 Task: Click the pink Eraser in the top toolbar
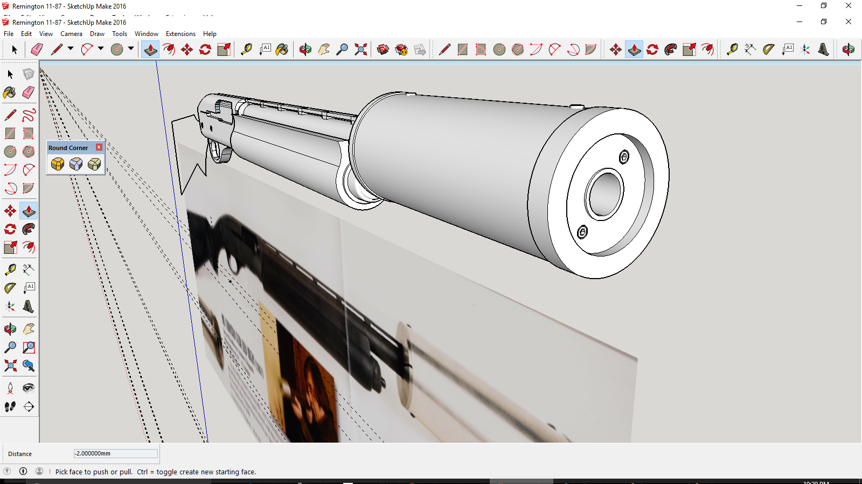pos(37,49)
